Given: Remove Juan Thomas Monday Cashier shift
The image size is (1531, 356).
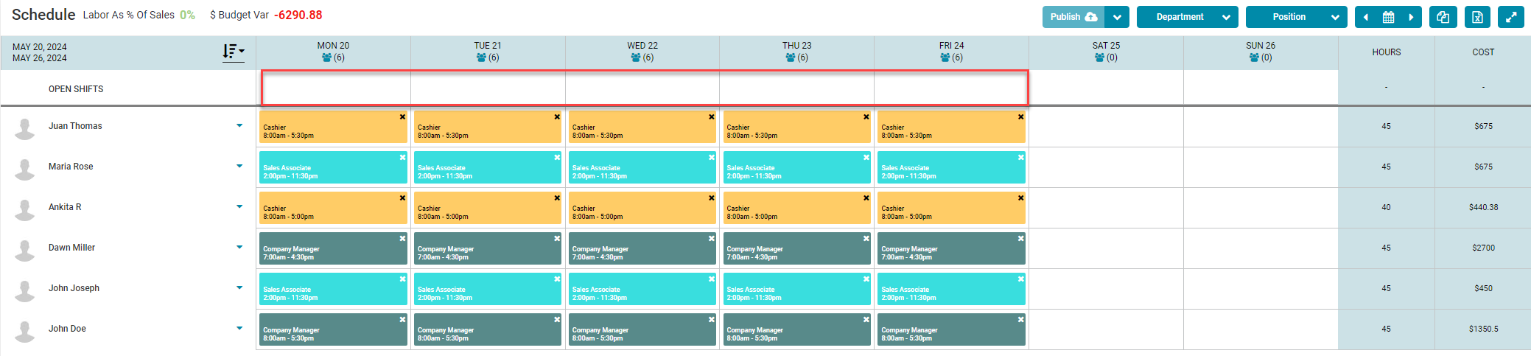Looking at the screenshot, I should click(x=402, y=117).
